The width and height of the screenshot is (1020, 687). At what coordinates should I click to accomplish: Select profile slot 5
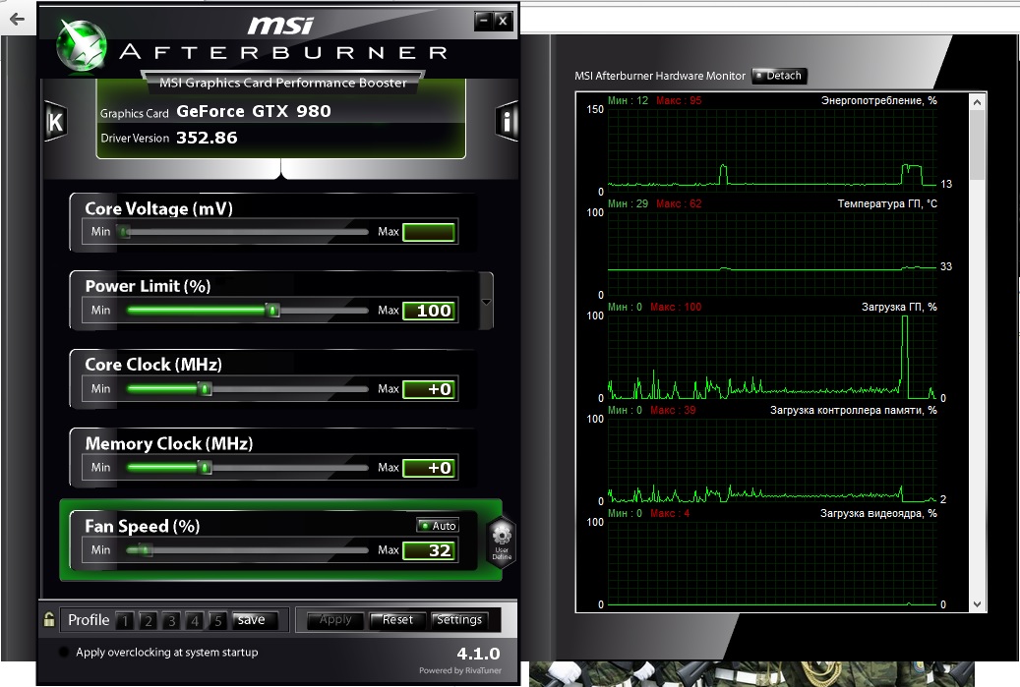tap(218, 621)
